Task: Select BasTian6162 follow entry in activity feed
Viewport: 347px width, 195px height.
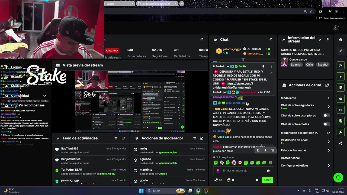Action: coord(91,150)
